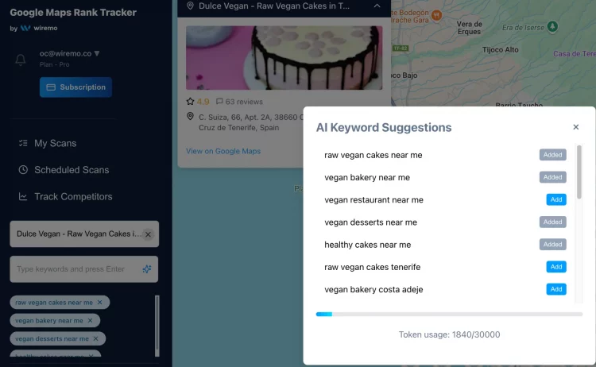Remove the 'raw vegan cakes near me' tag
Screen dimensions: 596x367
(99, 303)
